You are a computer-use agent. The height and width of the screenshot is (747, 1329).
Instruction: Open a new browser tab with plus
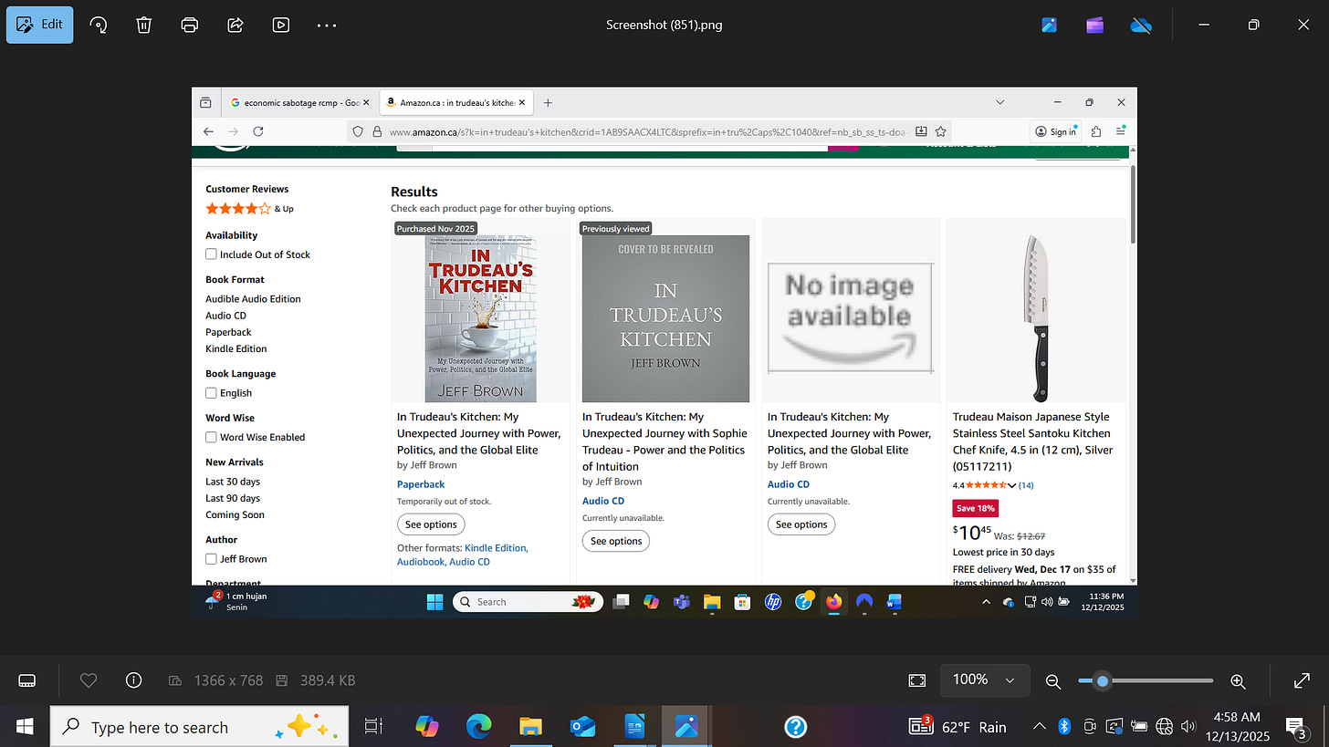coord(548,103)
